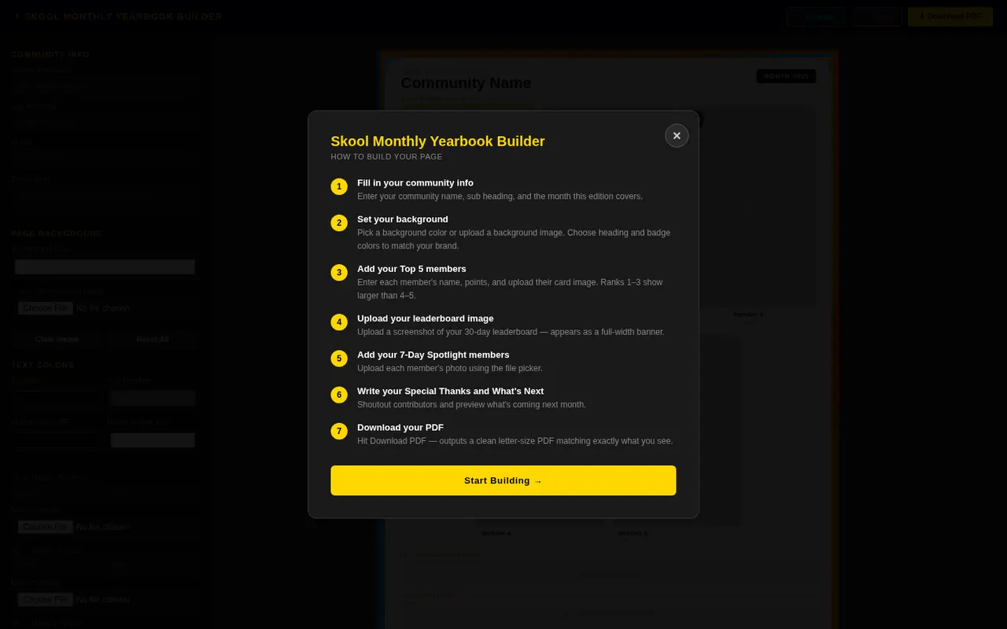Click the 'HOW TO BUILD YOUR PAGE' subtitle
Screen dimensions: 1007x629
[x=386, y=157]
